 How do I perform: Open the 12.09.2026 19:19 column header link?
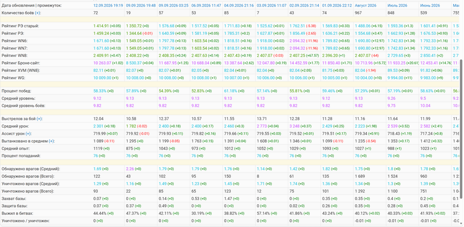click(x=108, y=5)
